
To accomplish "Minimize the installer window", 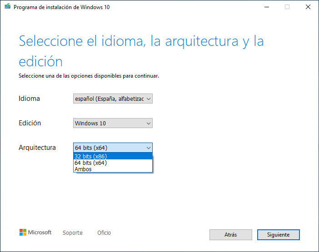I will click(x=266, y=7).
